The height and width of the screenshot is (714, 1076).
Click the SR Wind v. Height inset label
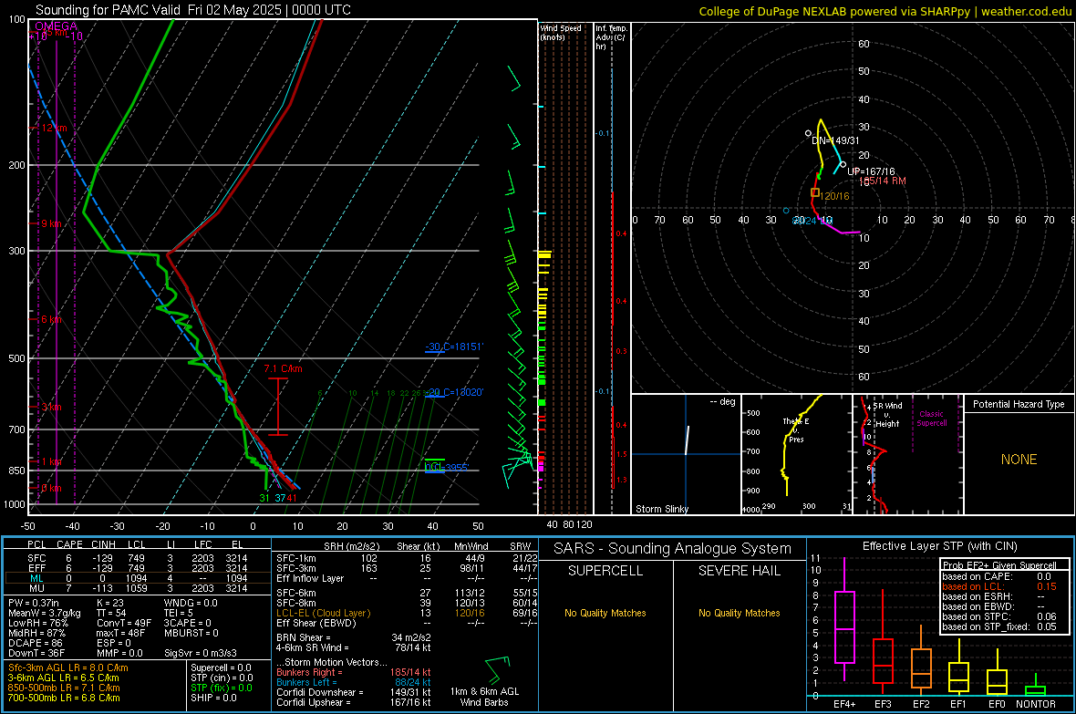[887, 415]
